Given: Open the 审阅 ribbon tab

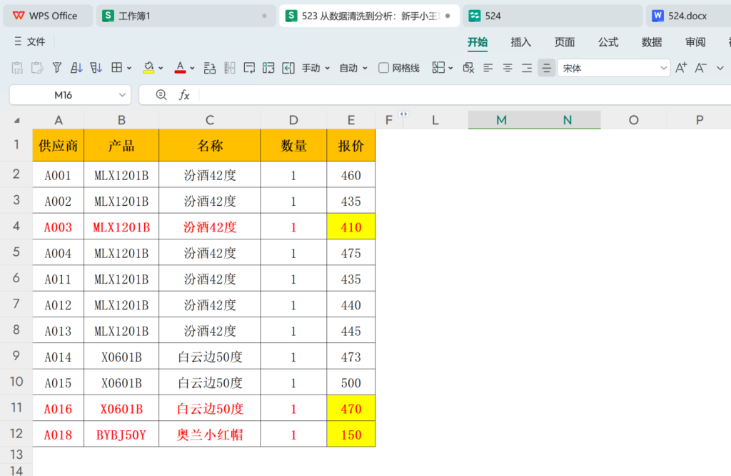Looking at the screenshot, I should pos(695,42).
